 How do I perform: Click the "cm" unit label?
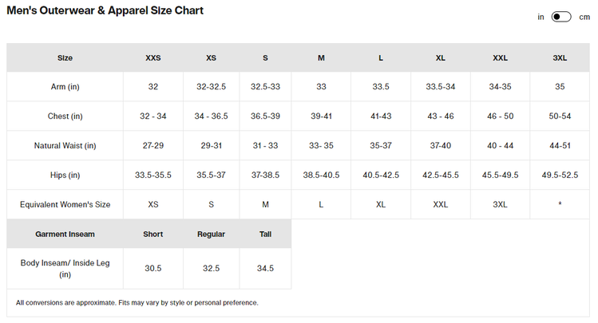(x=584, y=17)
